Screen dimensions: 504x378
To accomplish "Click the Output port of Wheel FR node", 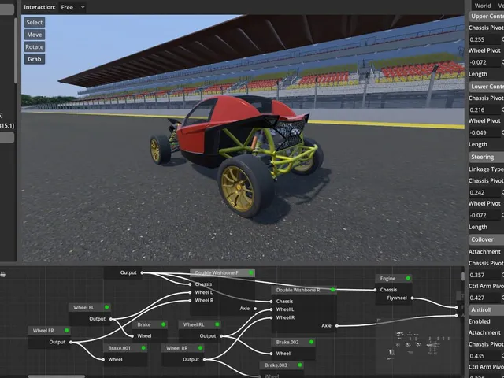I will click(x=71, y=342).
